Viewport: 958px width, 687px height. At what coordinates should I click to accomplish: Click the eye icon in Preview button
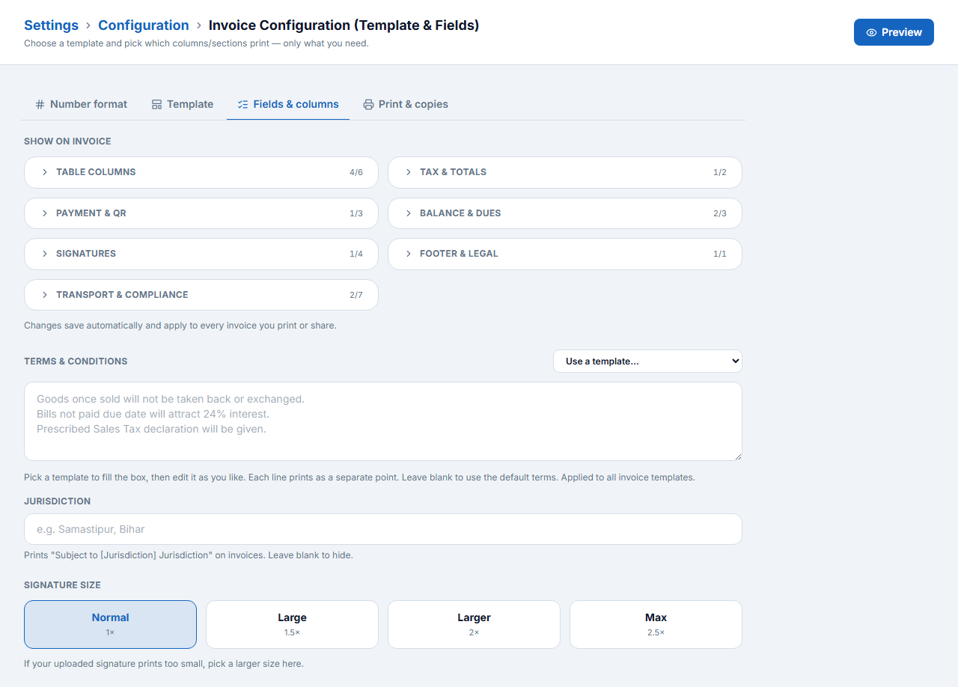coord(871,32)
